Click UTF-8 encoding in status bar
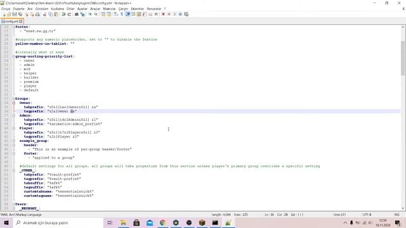The height and width of the screenshot is (228, 406). tap(367, 215)
